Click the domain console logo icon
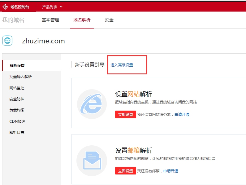The width and height of the screenshot is (246, 185). (5, 7)
